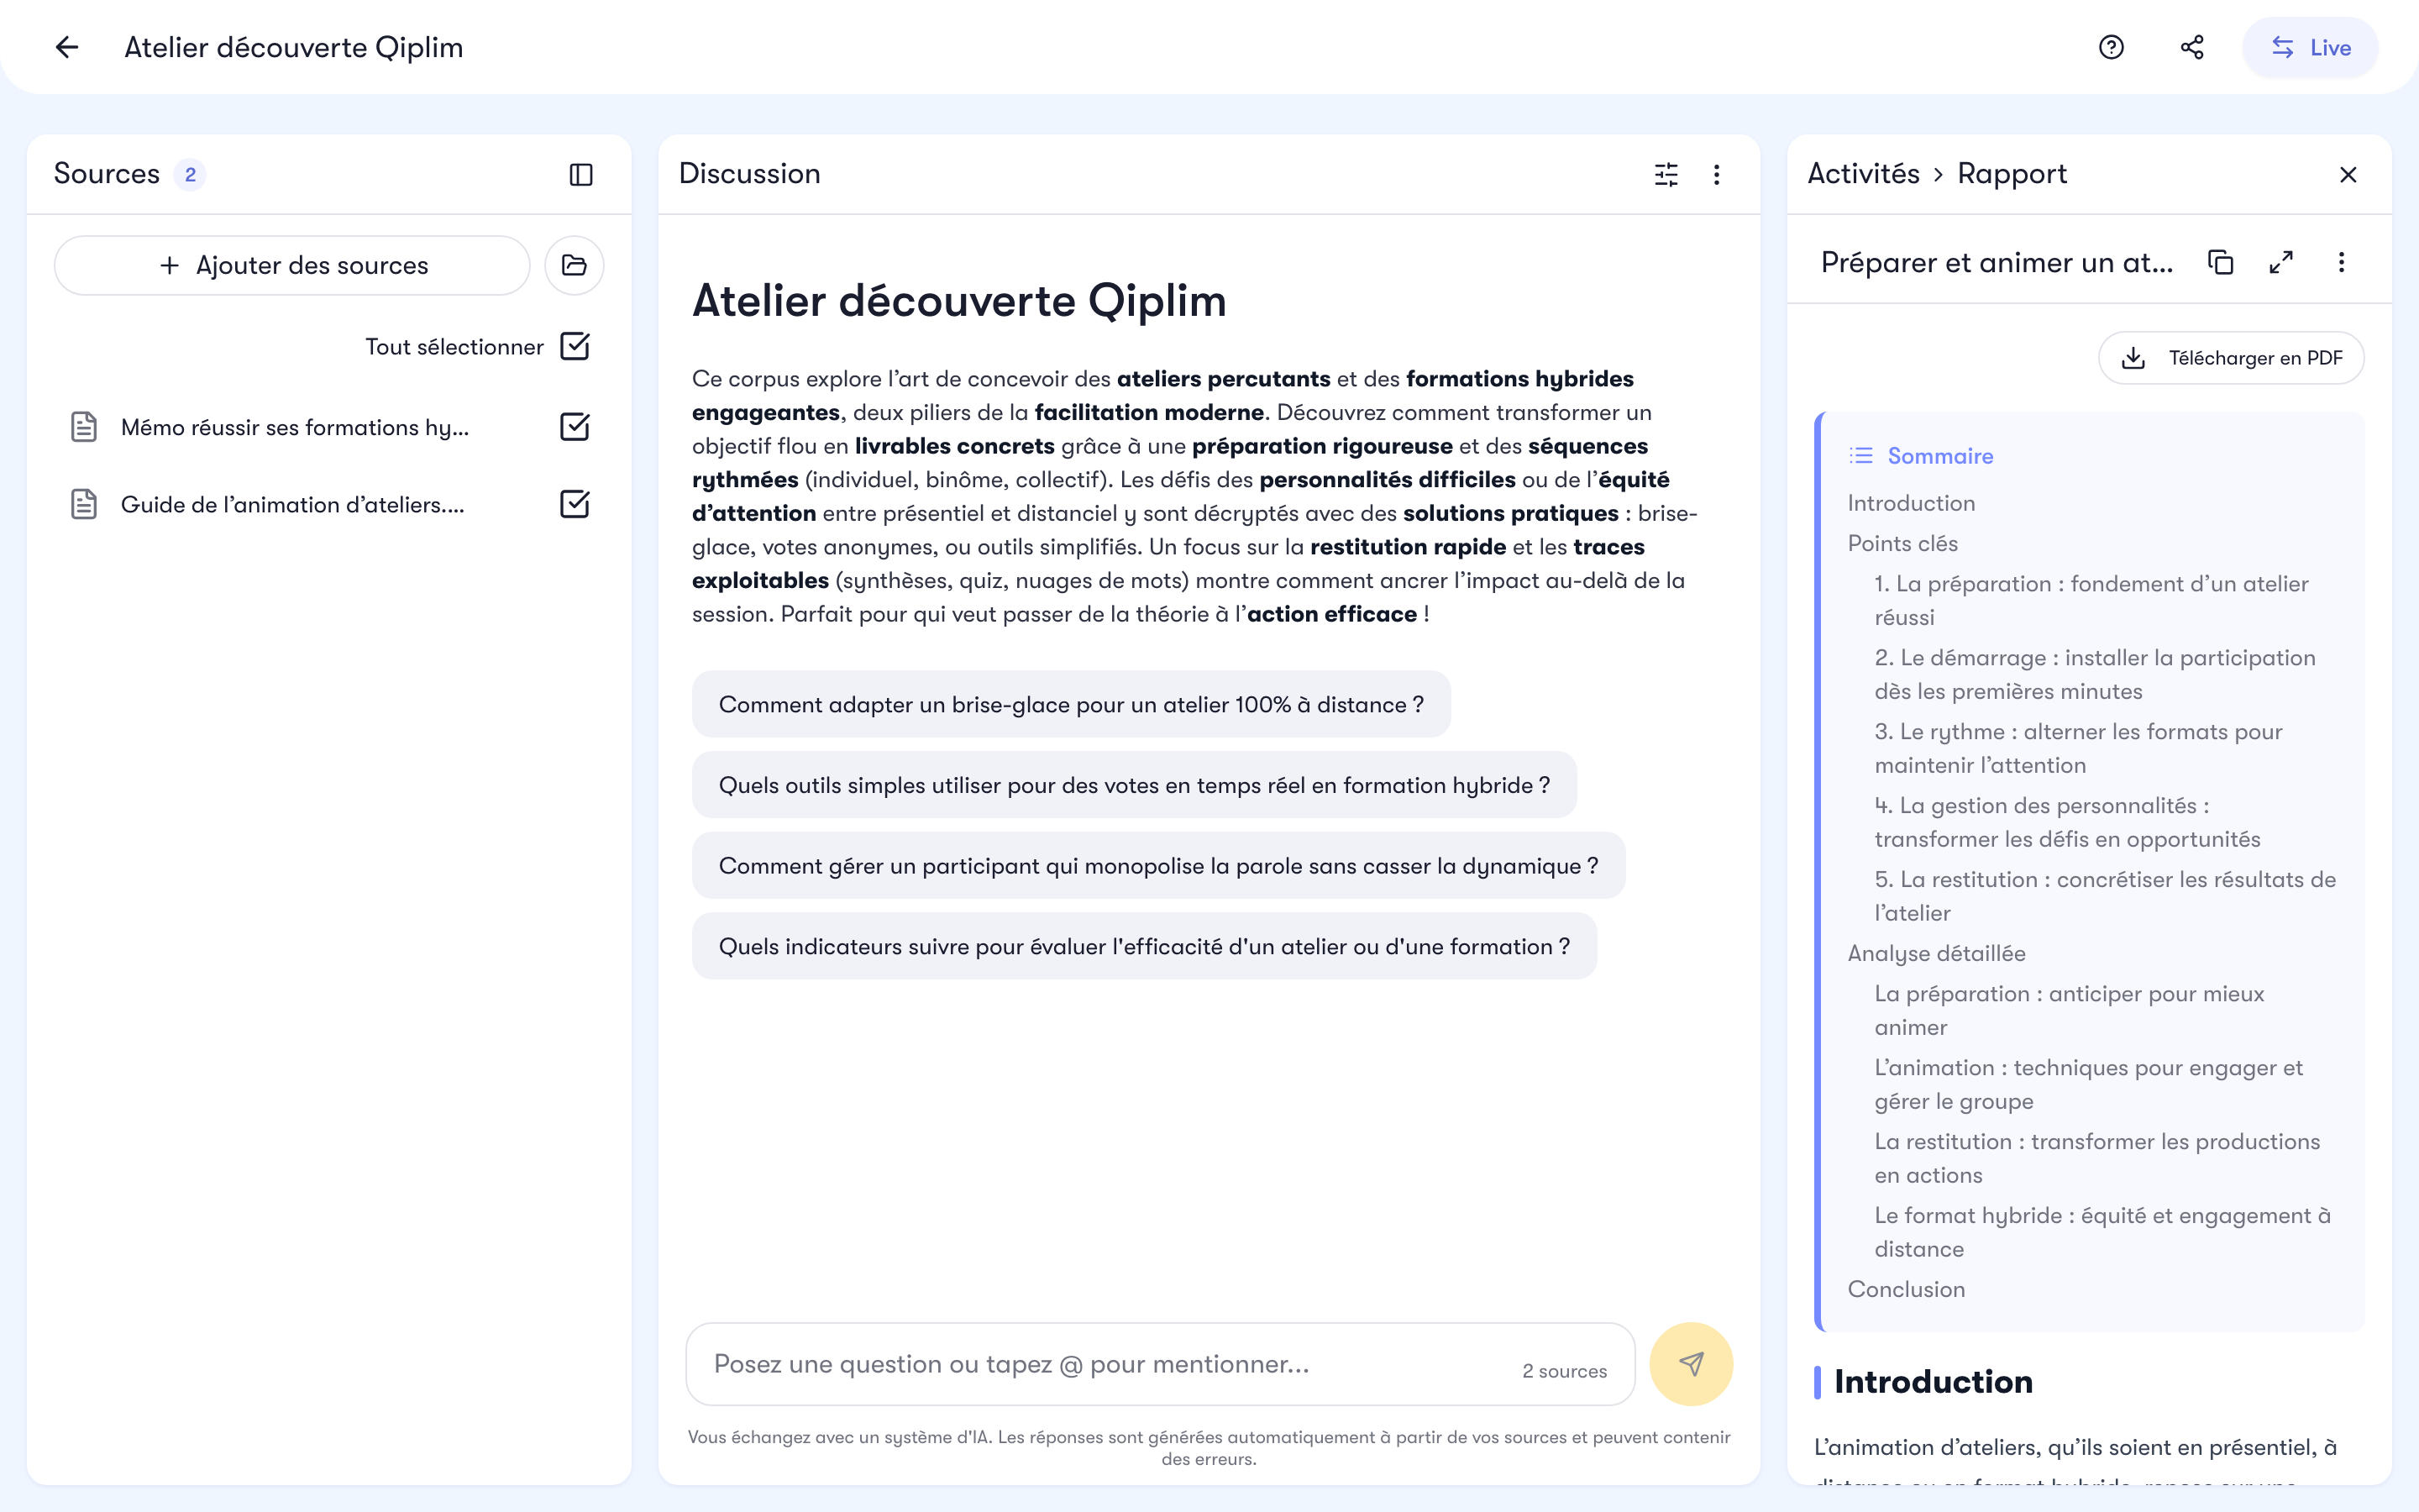
Task: Uncheck Mémo réussir ses formations source
Action: 575,427
